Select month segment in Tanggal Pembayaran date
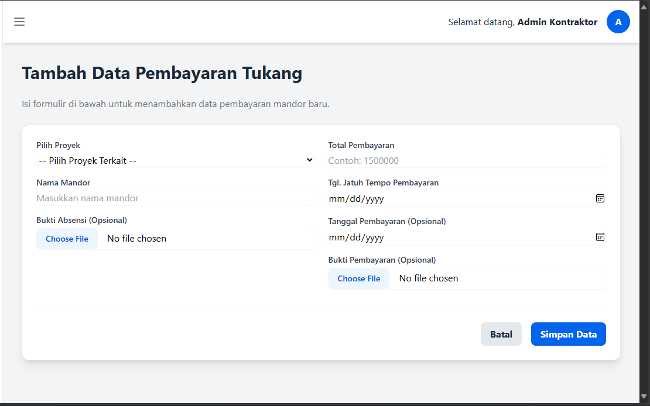The width and height of the screenshot is (650, 406). click(336, 238)
